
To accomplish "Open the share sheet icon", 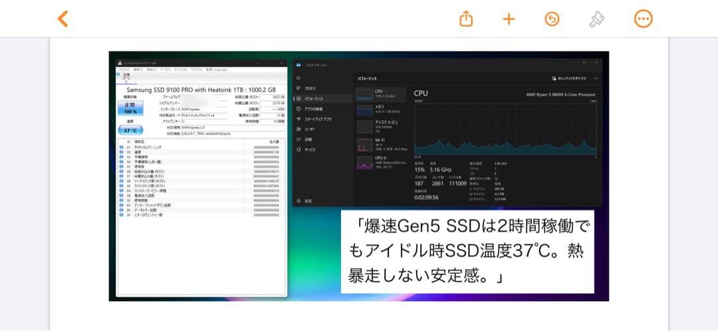I will point(465,19).
